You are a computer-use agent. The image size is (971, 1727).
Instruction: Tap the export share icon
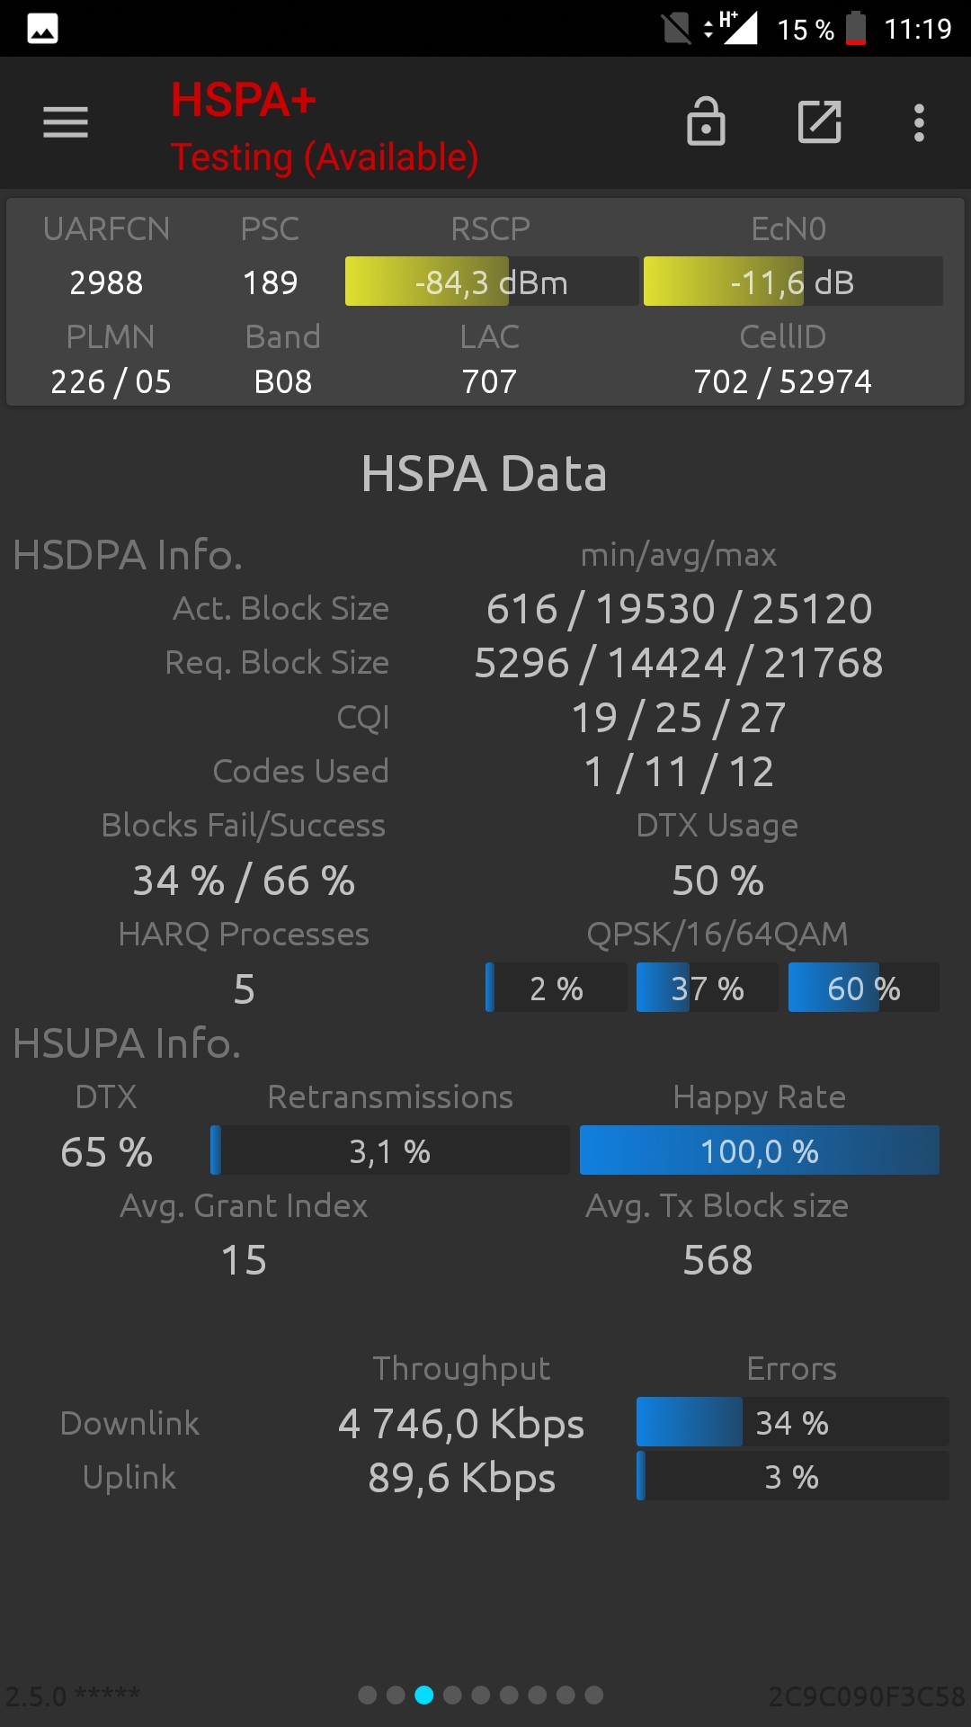pos(820,122)
